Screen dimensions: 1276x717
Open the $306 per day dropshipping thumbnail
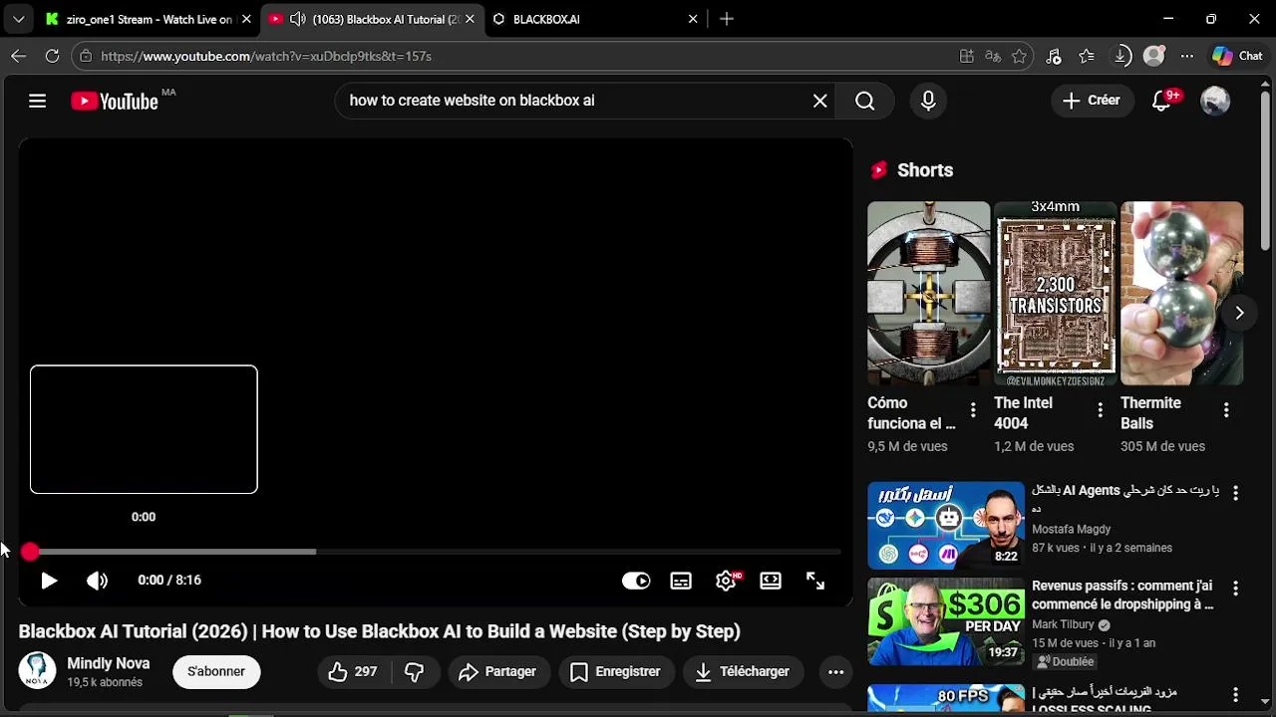(x=945, y=621)
